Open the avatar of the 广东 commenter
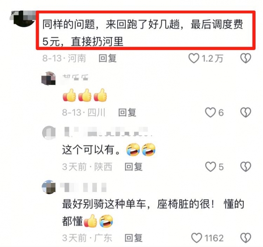This screenshot has height=247, width=263. pyautogui.click(x=49, y=187)
